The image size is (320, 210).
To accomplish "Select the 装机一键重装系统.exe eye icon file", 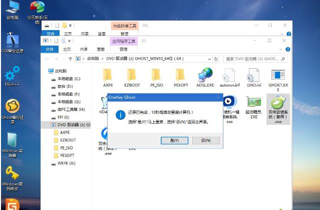I will coord(230,109).
